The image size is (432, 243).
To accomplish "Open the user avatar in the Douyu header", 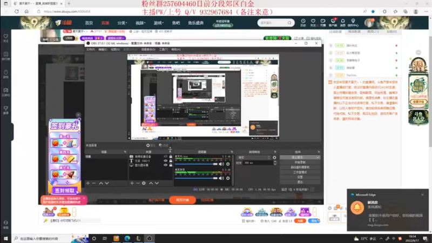I will (x=369, y=23).
